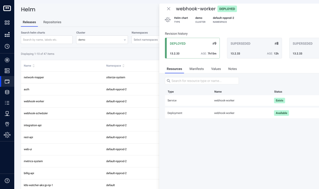Viewport: 319px width, 189px height.
Task: Click the Komodor logo icon in sidebar
Action: click(x=7, y=8)
